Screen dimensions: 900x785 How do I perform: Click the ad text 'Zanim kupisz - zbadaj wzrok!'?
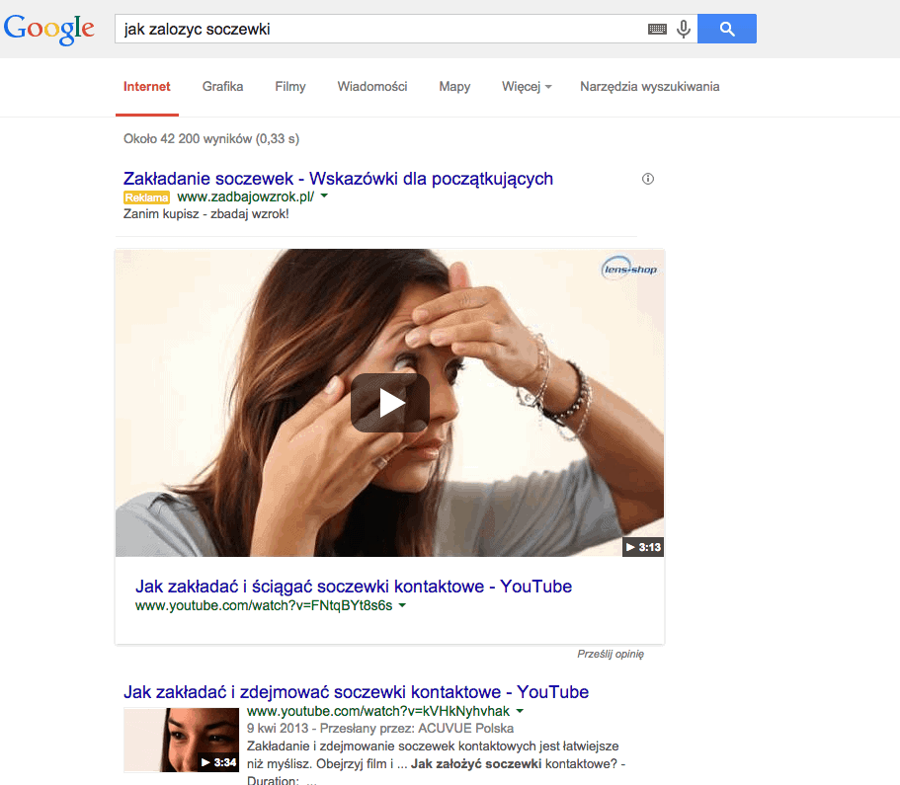206,214
